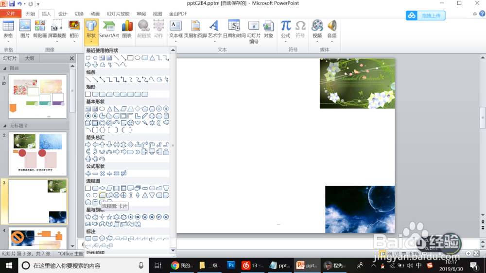Choose the lightning bolt basic shape
Screen dimensions: 486x273
pyautogui.click(x=145, y=123)
